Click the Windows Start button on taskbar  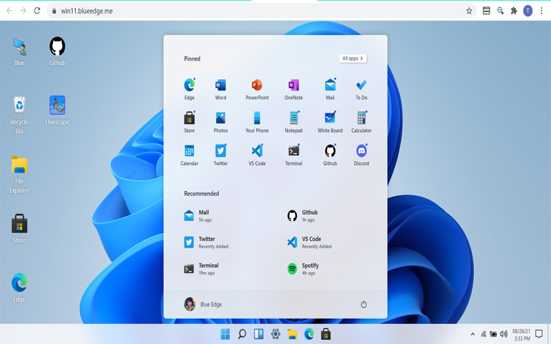225,334
